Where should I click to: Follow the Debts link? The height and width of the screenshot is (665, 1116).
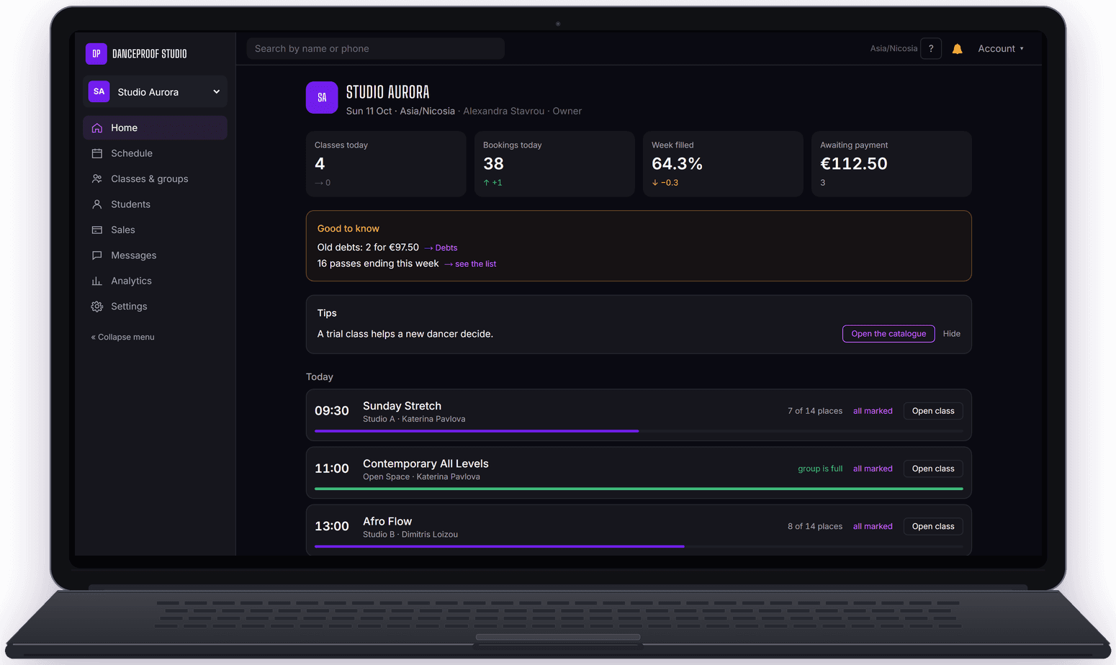(441, 248)
